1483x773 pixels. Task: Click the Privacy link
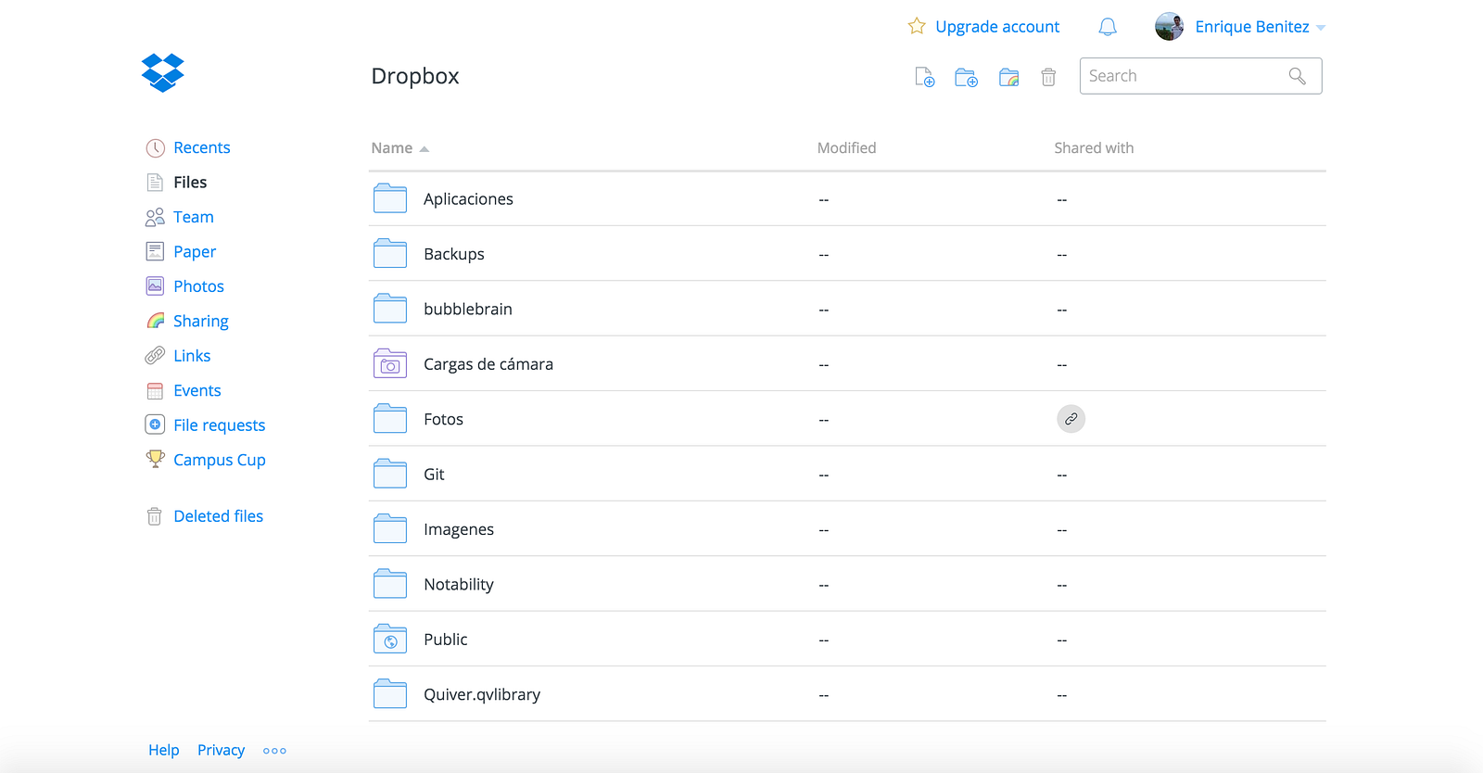(221, 750)
